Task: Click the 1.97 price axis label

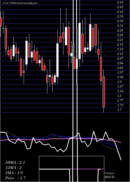Action: click(120, 73)
